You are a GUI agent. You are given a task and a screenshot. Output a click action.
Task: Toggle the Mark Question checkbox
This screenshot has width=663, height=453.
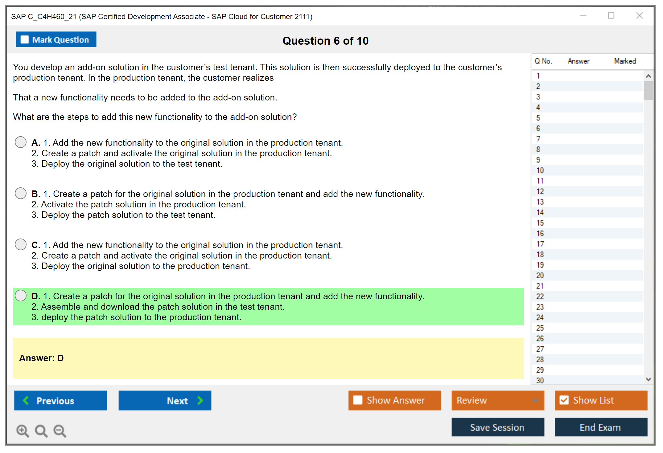(25, 40)
